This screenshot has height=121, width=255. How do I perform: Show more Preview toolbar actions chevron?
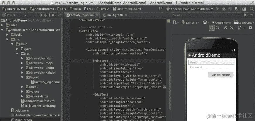pyautogui.click(x=244, y=28)
